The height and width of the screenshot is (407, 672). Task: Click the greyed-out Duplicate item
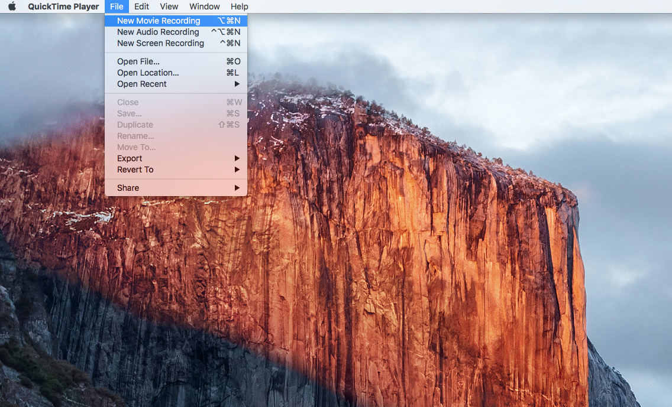click(135, 125)
